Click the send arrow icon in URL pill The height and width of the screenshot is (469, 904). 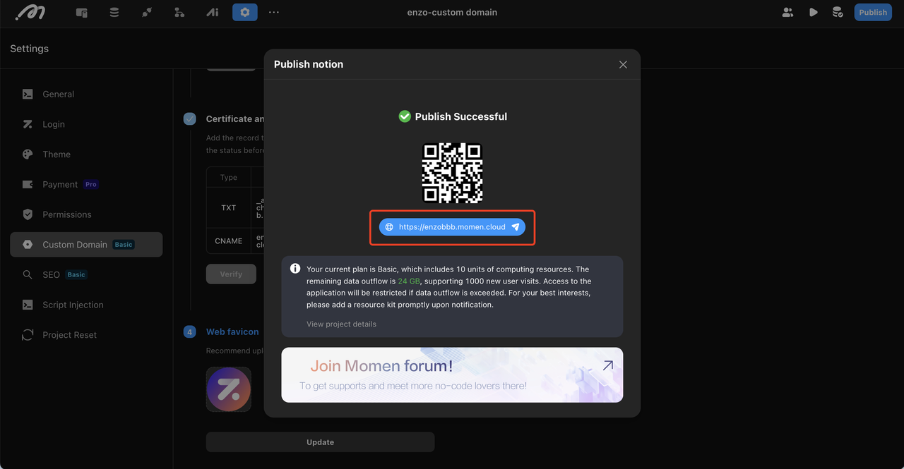coord(516,227)
